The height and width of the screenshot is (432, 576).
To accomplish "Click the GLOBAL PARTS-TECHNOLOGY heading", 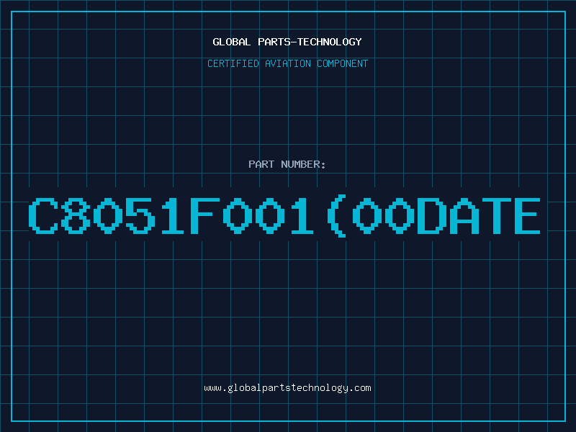I will 287,42.
